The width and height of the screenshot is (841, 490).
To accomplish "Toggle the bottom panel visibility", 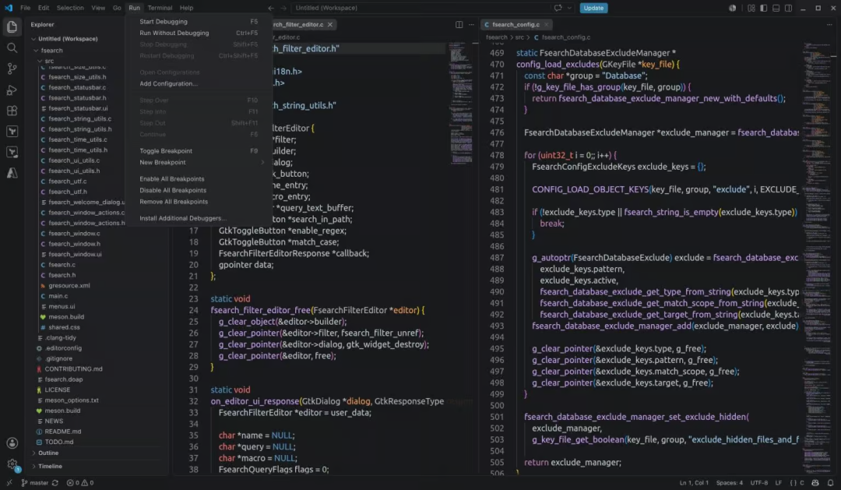I will [x=776, y=8].
